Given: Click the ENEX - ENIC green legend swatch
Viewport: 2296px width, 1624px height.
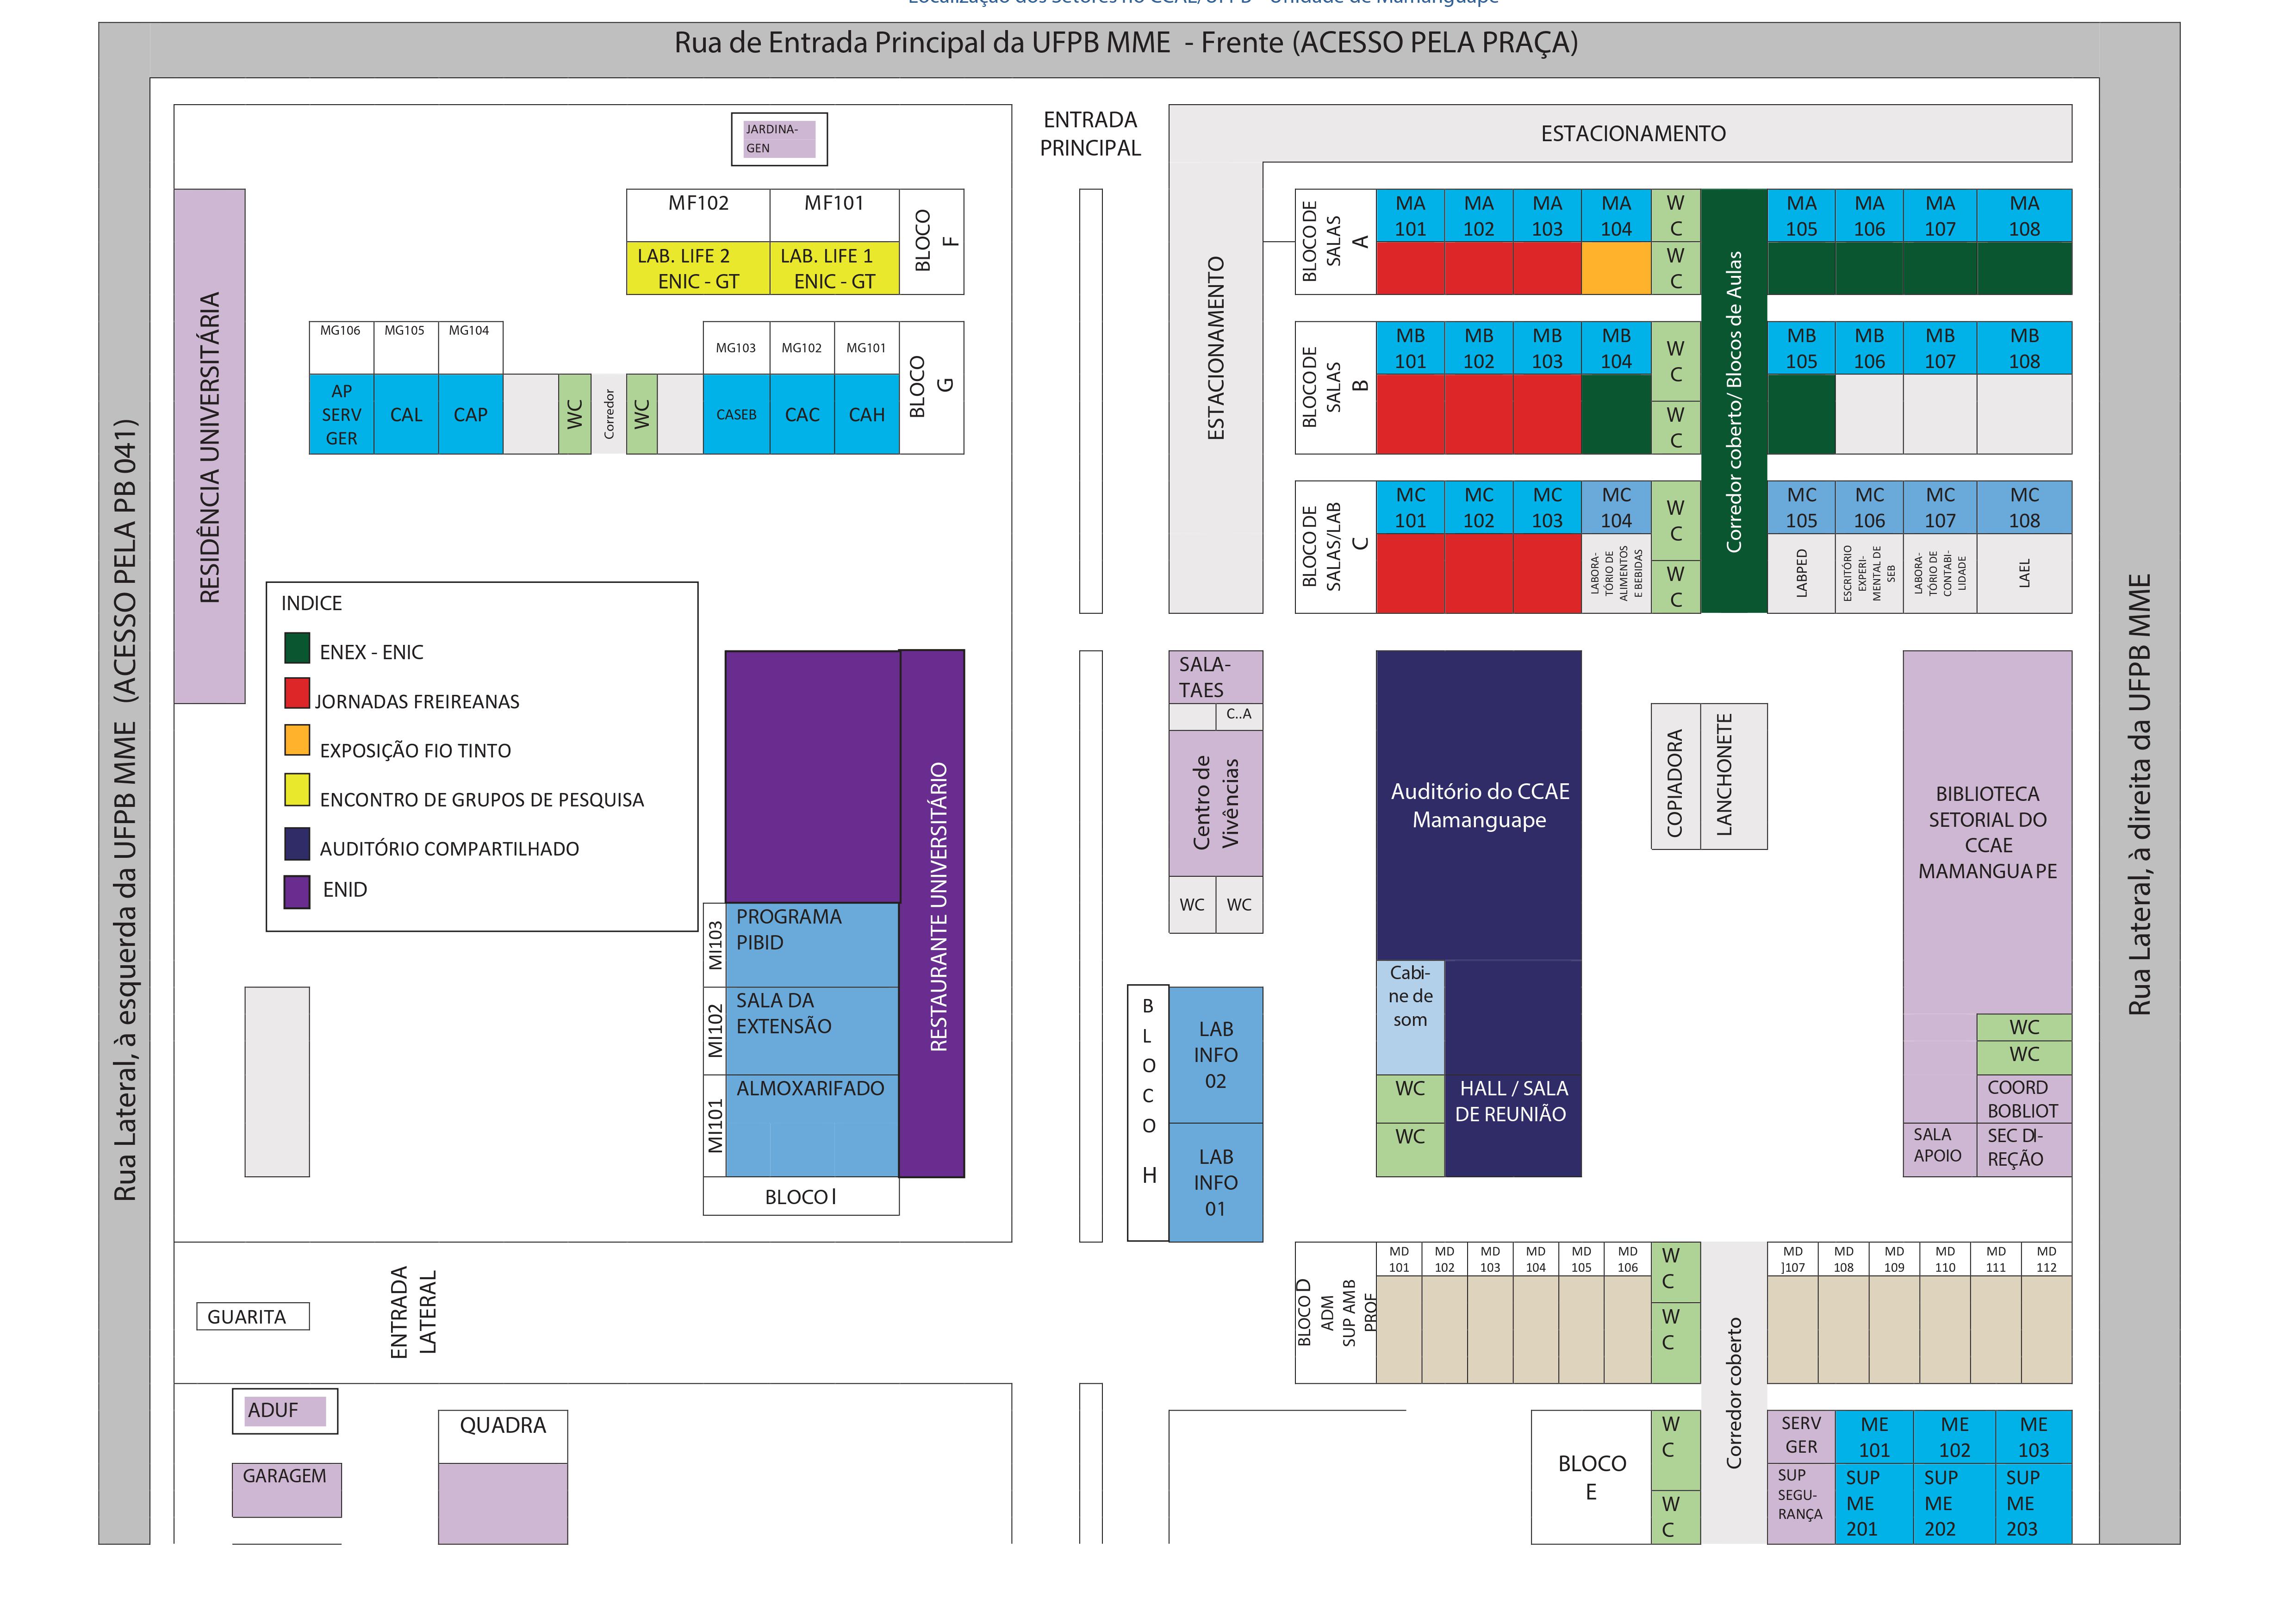Looking at the screenshot, I should (x=297, y=648).
